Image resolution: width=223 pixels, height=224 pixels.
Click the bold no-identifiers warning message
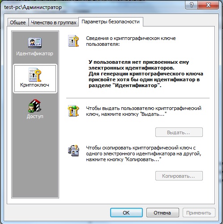pos(146,74)
